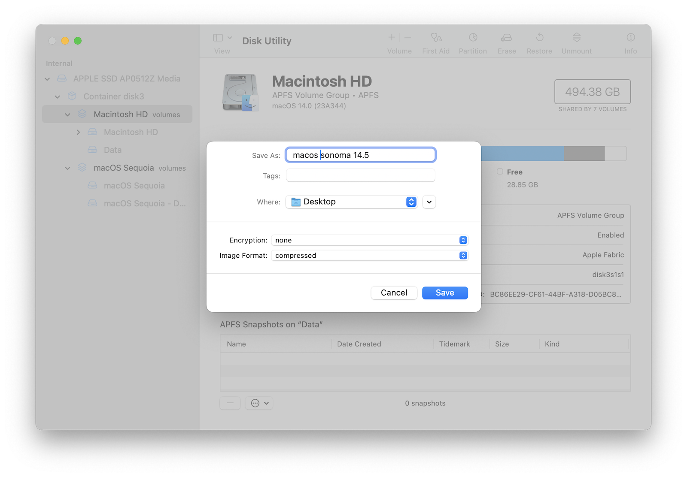Screen dimensions: 687x477
Task: Click the Save button
Action: pos(445,293)
